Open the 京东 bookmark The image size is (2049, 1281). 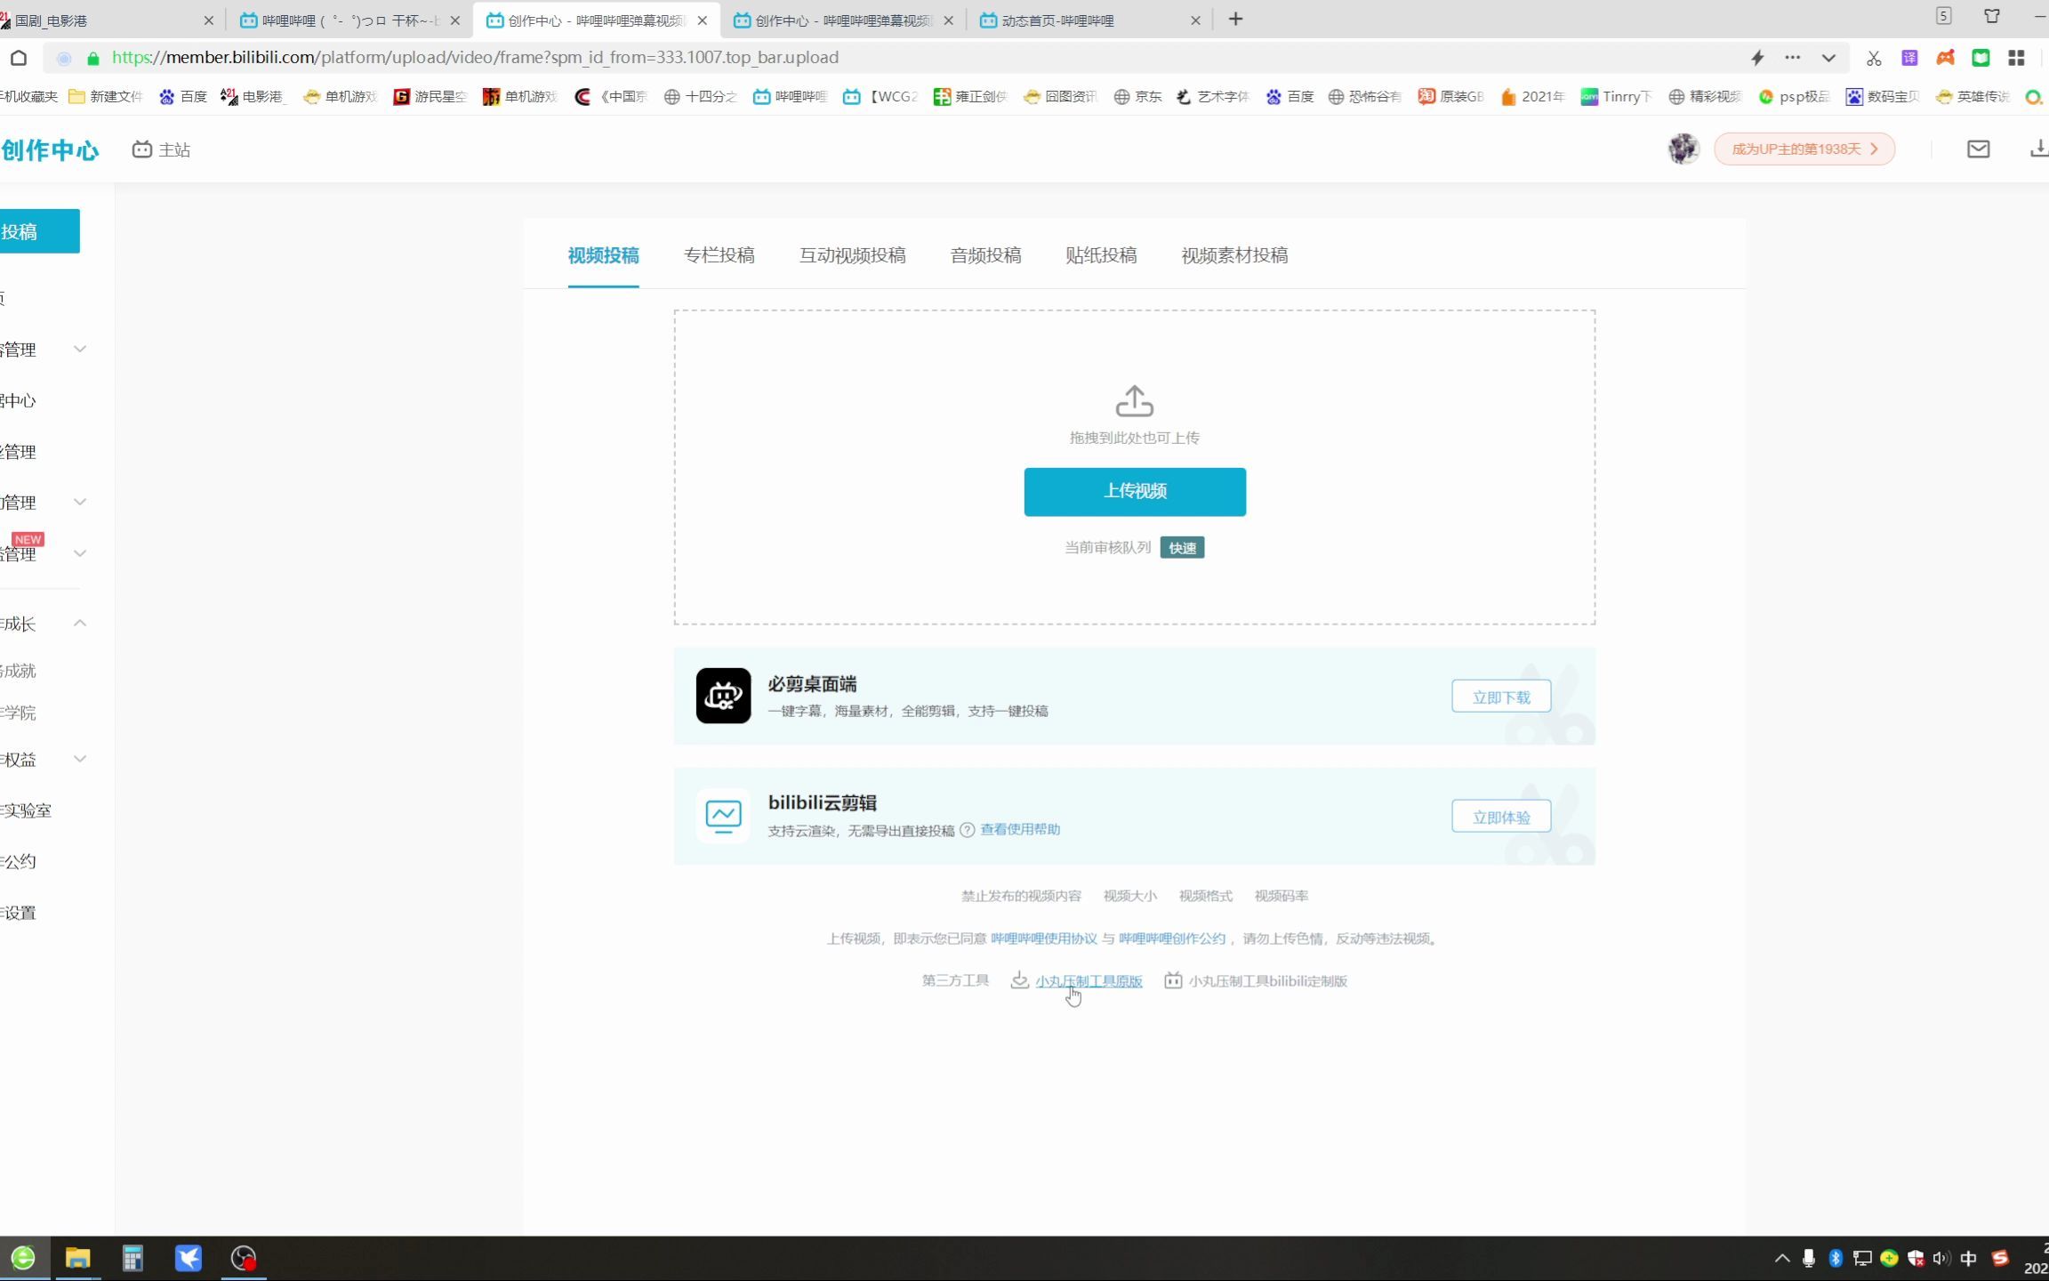point(1138,96)
